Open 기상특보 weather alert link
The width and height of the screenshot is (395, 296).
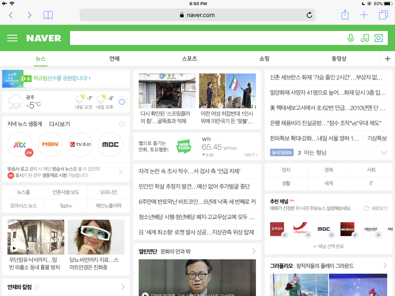[377, 138]
